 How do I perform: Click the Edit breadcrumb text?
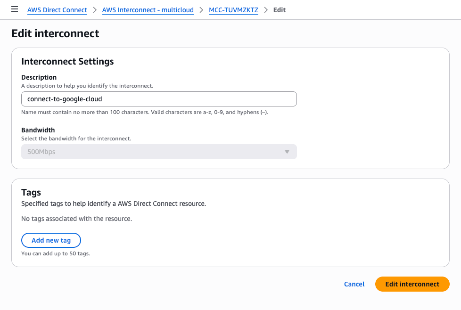click(280, 10)
